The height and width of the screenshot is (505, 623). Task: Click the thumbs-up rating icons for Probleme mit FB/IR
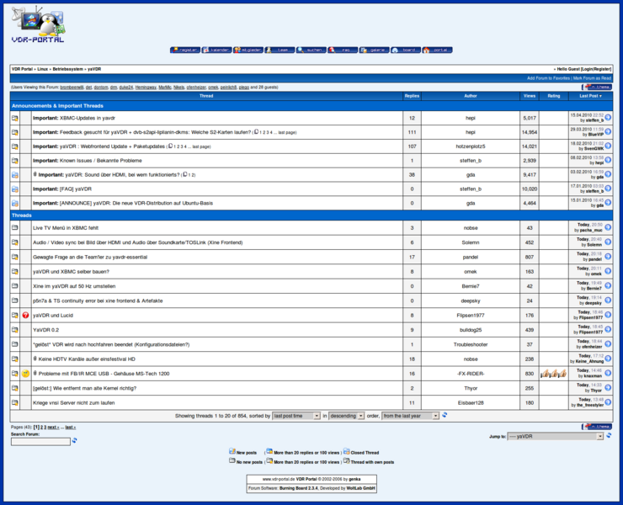tap(553, 374)
